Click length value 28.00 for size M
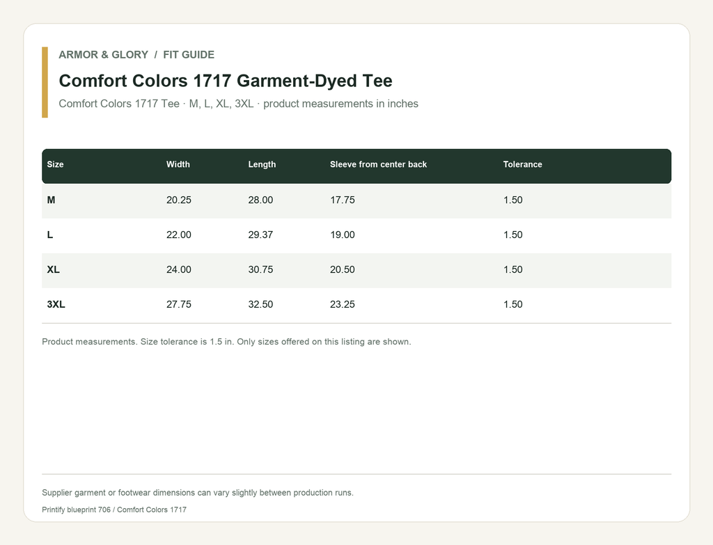 click(260, 200)
